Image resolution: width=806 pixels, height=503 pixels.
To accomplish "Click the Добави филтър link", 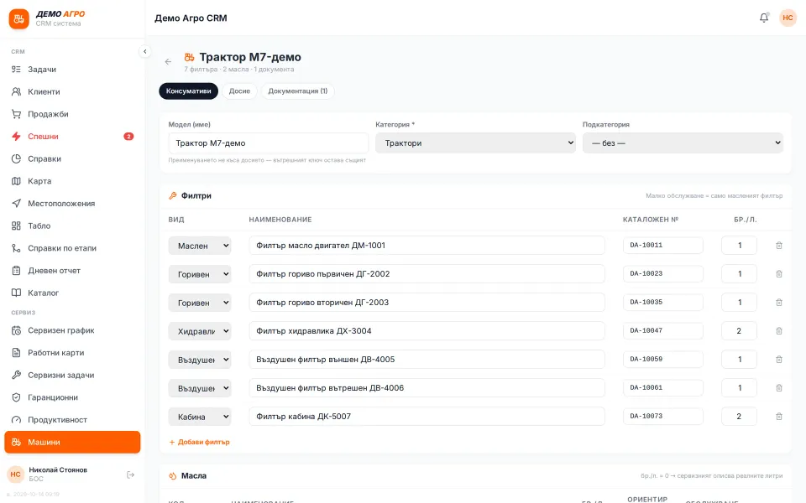I will [x=200, y=442].
